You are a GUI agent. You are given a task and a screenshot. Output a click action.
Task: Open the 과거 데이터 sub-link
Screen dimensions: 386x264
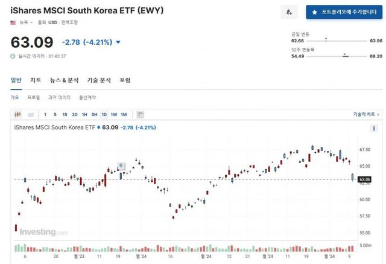tap(59, 97)
